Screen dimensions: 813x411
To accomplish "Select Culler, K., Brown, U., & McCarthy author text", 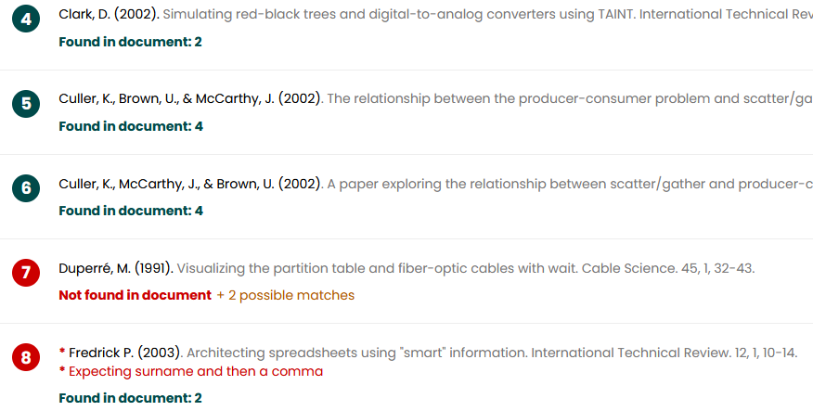I will 191,99.
